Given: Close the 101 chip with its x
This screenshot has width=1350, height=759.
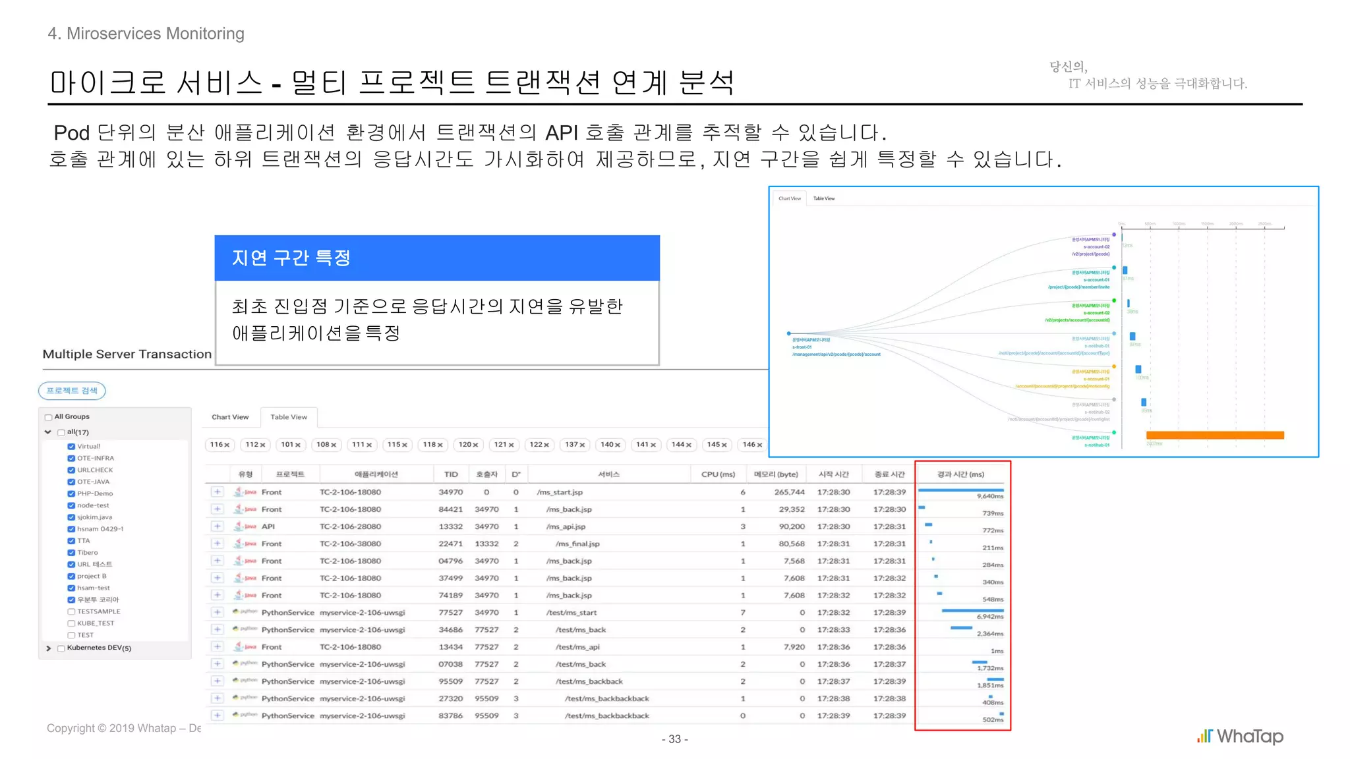Looking at the screenshot, I should tap(298, 445).
